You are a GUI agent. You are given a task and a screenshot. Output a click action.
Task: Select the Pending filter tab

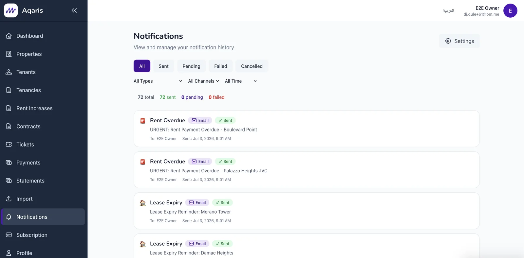coord(191,66)
